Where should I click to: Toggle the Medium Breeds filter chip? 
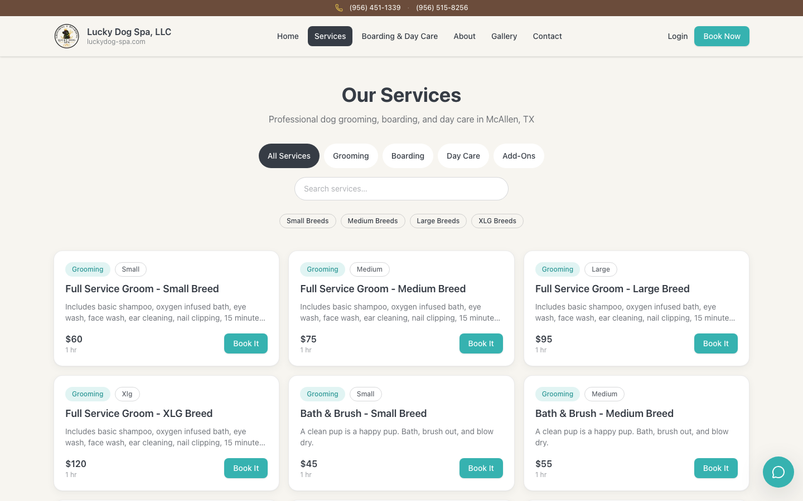pos(373,221)
